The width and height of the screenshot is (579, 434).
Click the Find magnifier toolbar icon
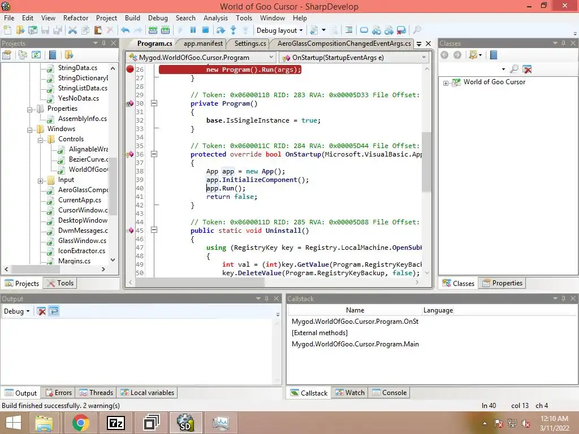coord(417,31)
